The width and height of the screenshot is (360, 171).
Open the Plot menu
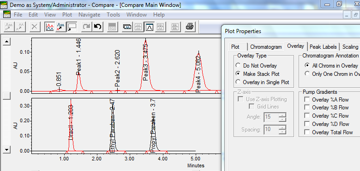tap(67, 15)
